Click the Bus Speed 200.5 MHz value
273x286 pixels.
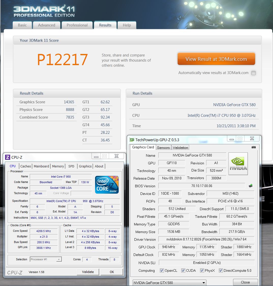point(43,242)
